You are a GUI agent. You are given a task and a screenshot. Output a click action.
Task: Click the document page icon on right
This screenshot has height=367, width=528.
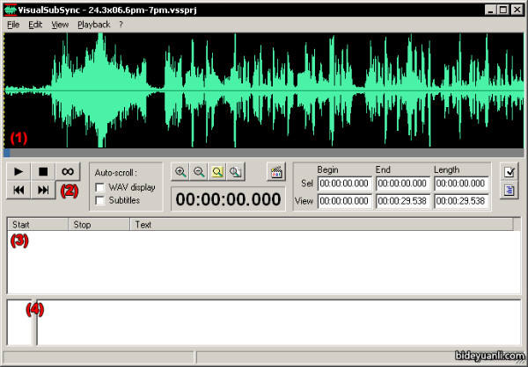pyautogui.click(x=509, y=191)
